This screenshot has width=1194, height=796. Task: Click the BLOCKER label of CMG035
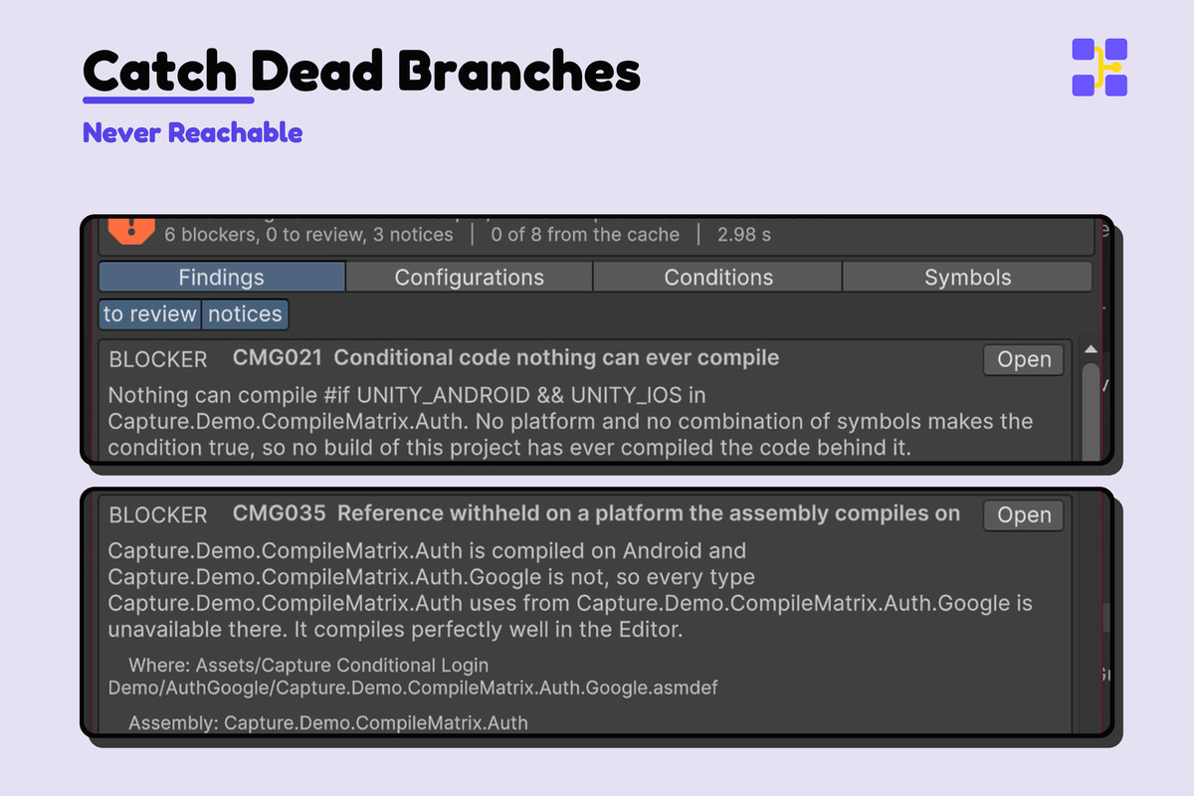point(158,514)
